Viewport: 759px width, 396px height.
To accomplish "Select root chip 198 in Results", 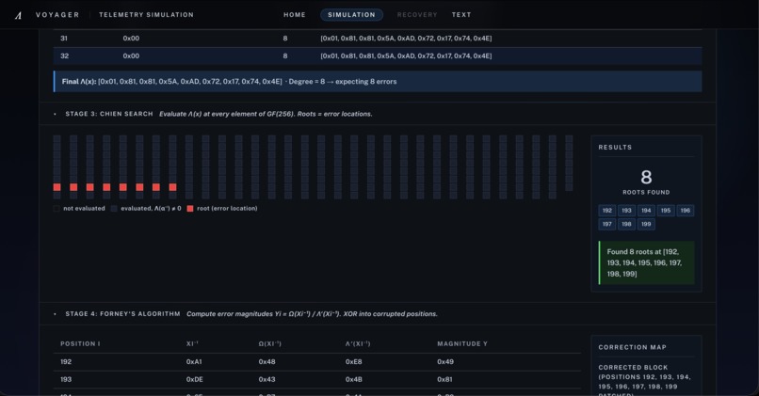I will coord(626,225).
